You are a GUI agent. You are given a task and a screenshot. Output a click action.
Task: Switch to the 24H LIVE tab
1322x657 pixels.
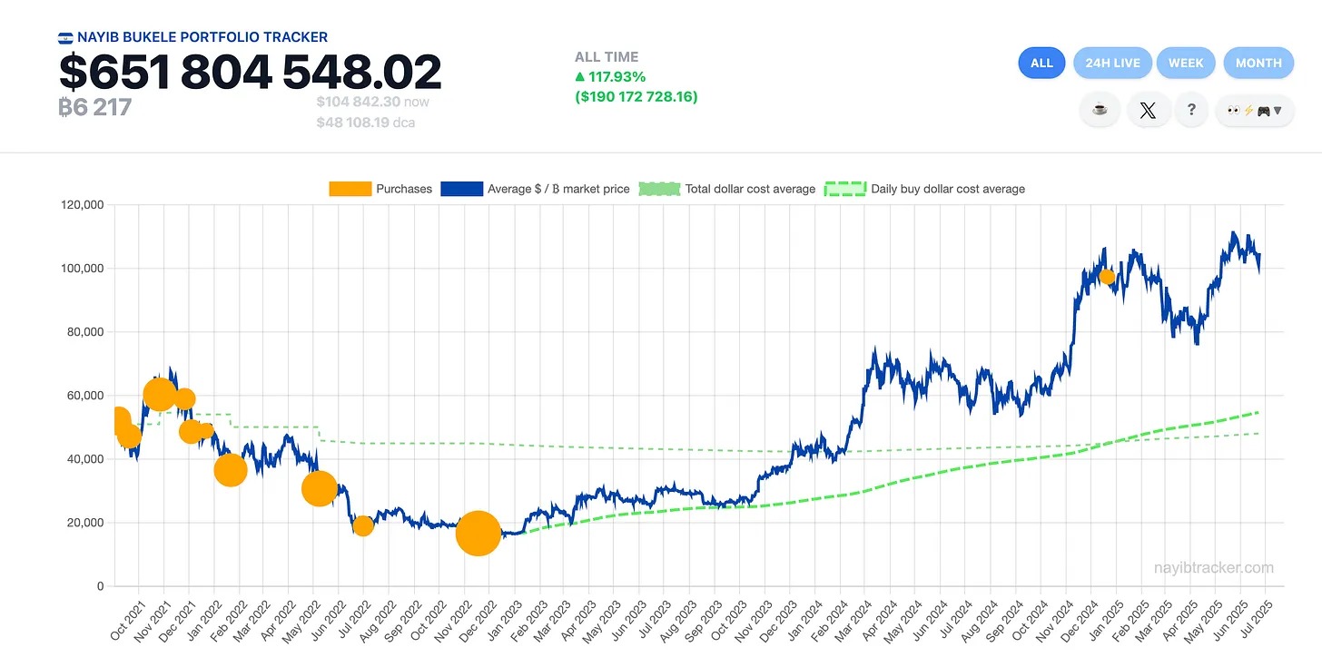tap(1112, 63)
